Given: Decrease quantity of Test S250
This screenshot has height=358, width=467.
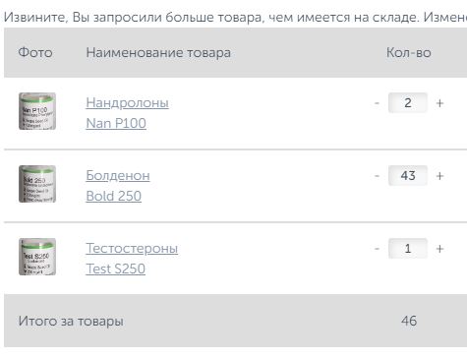Looking at the screenshot, I should (377, 249).
